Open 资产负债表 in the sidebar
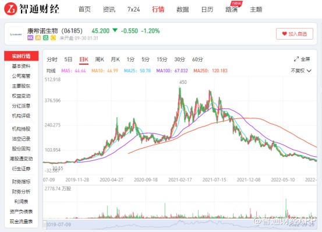 (21, 212)
